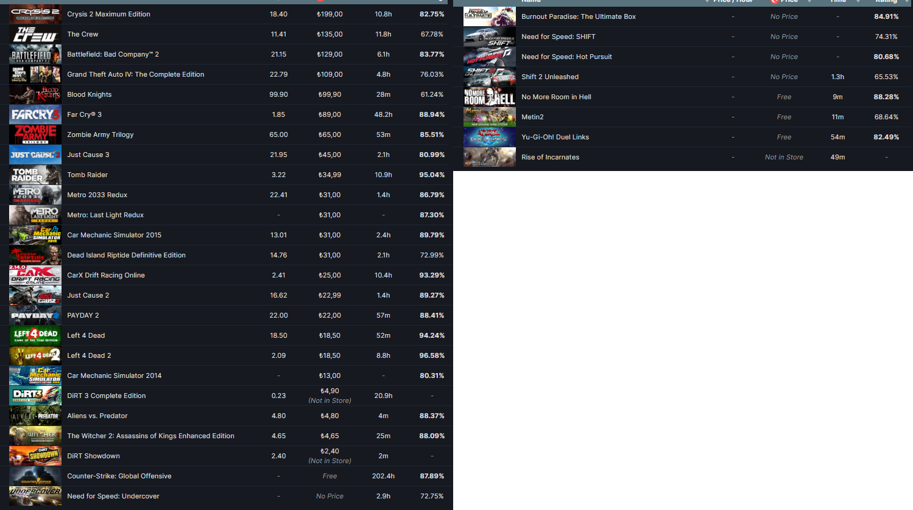Select the Free price for Metin2
Image resolution: width=913 pixels, height=510 pixels.
coord(784,117)
